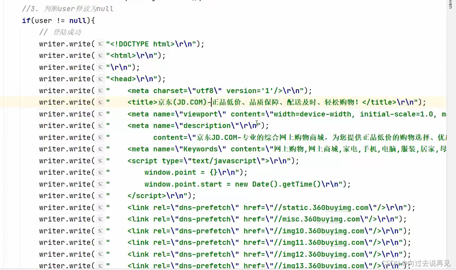Click the href //static.360buyimg.com link line
This screenshot has height=270, width=456.
257,207
